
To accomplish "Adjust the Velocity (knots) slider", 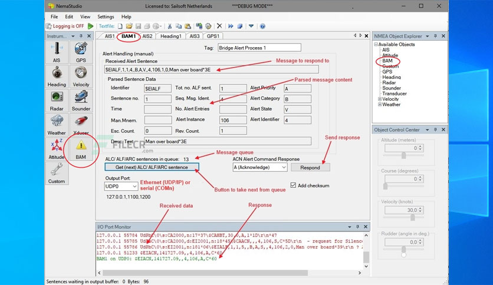I will pyautogui.click(x=413, y=217).
